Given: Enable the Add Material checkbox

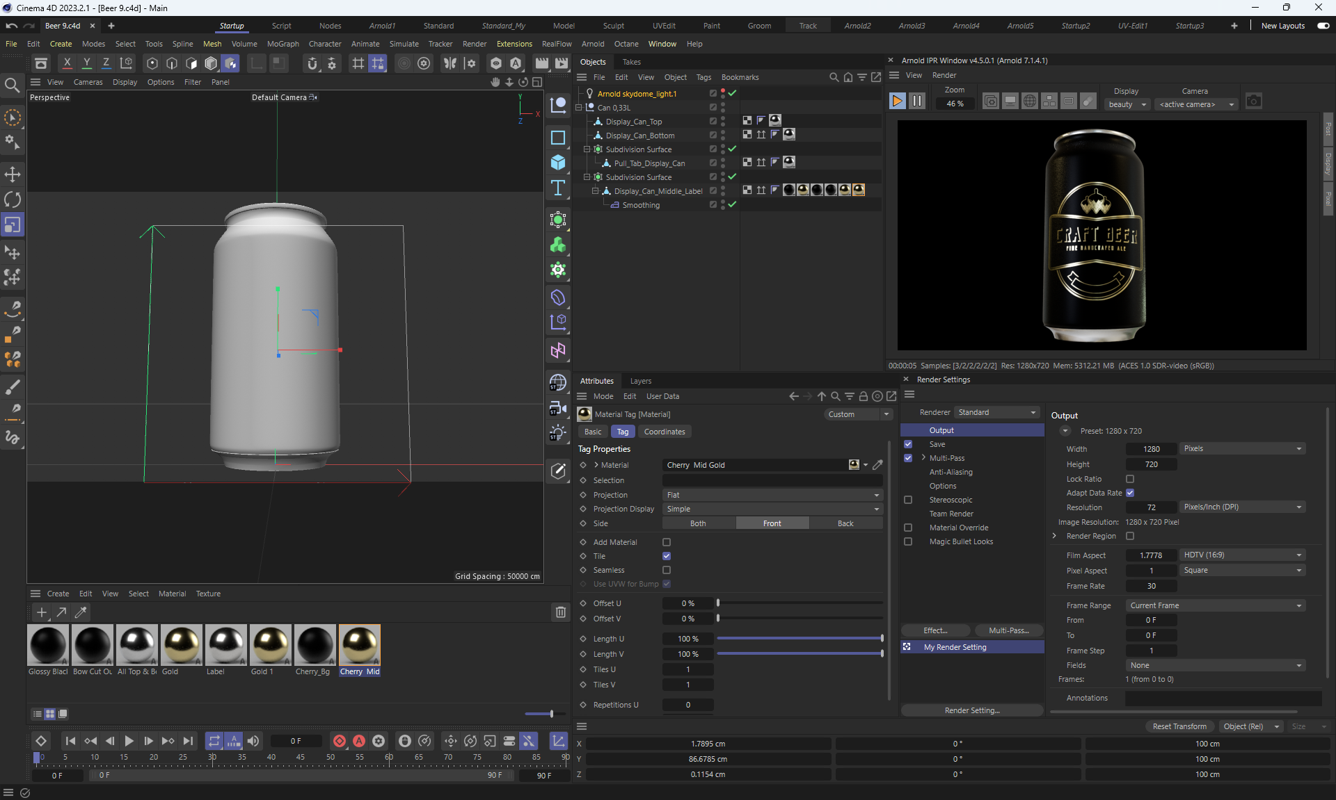Looking at the screenshot, I should point(667,542).
